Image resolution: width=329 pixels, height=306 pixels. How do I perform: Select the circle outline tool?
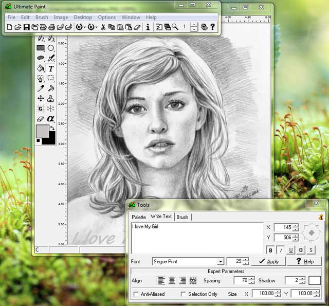click(51, 48)
